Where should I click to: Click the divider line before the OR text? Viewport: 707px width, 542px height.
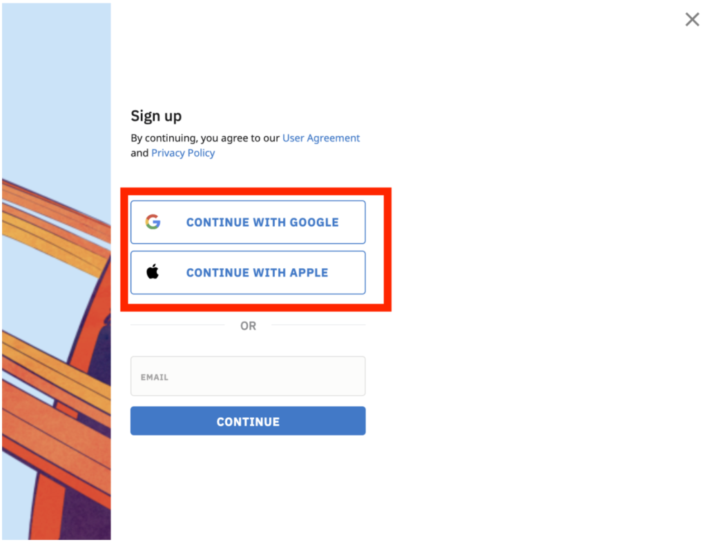[x=177, y=325]
